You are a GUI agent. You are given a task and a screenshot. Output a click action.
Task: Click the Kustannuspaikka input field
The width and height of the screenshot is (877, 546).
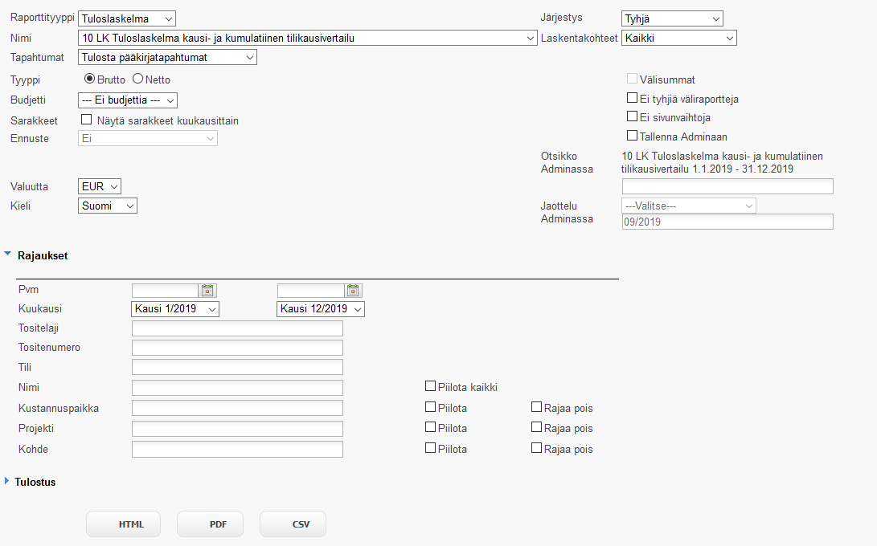[x=237, y=408]
